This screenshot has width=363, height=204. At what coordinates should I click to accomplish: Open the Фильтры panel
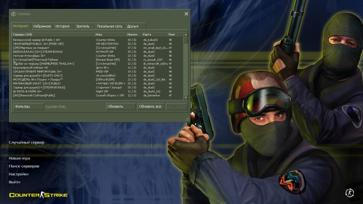point(29,106)
